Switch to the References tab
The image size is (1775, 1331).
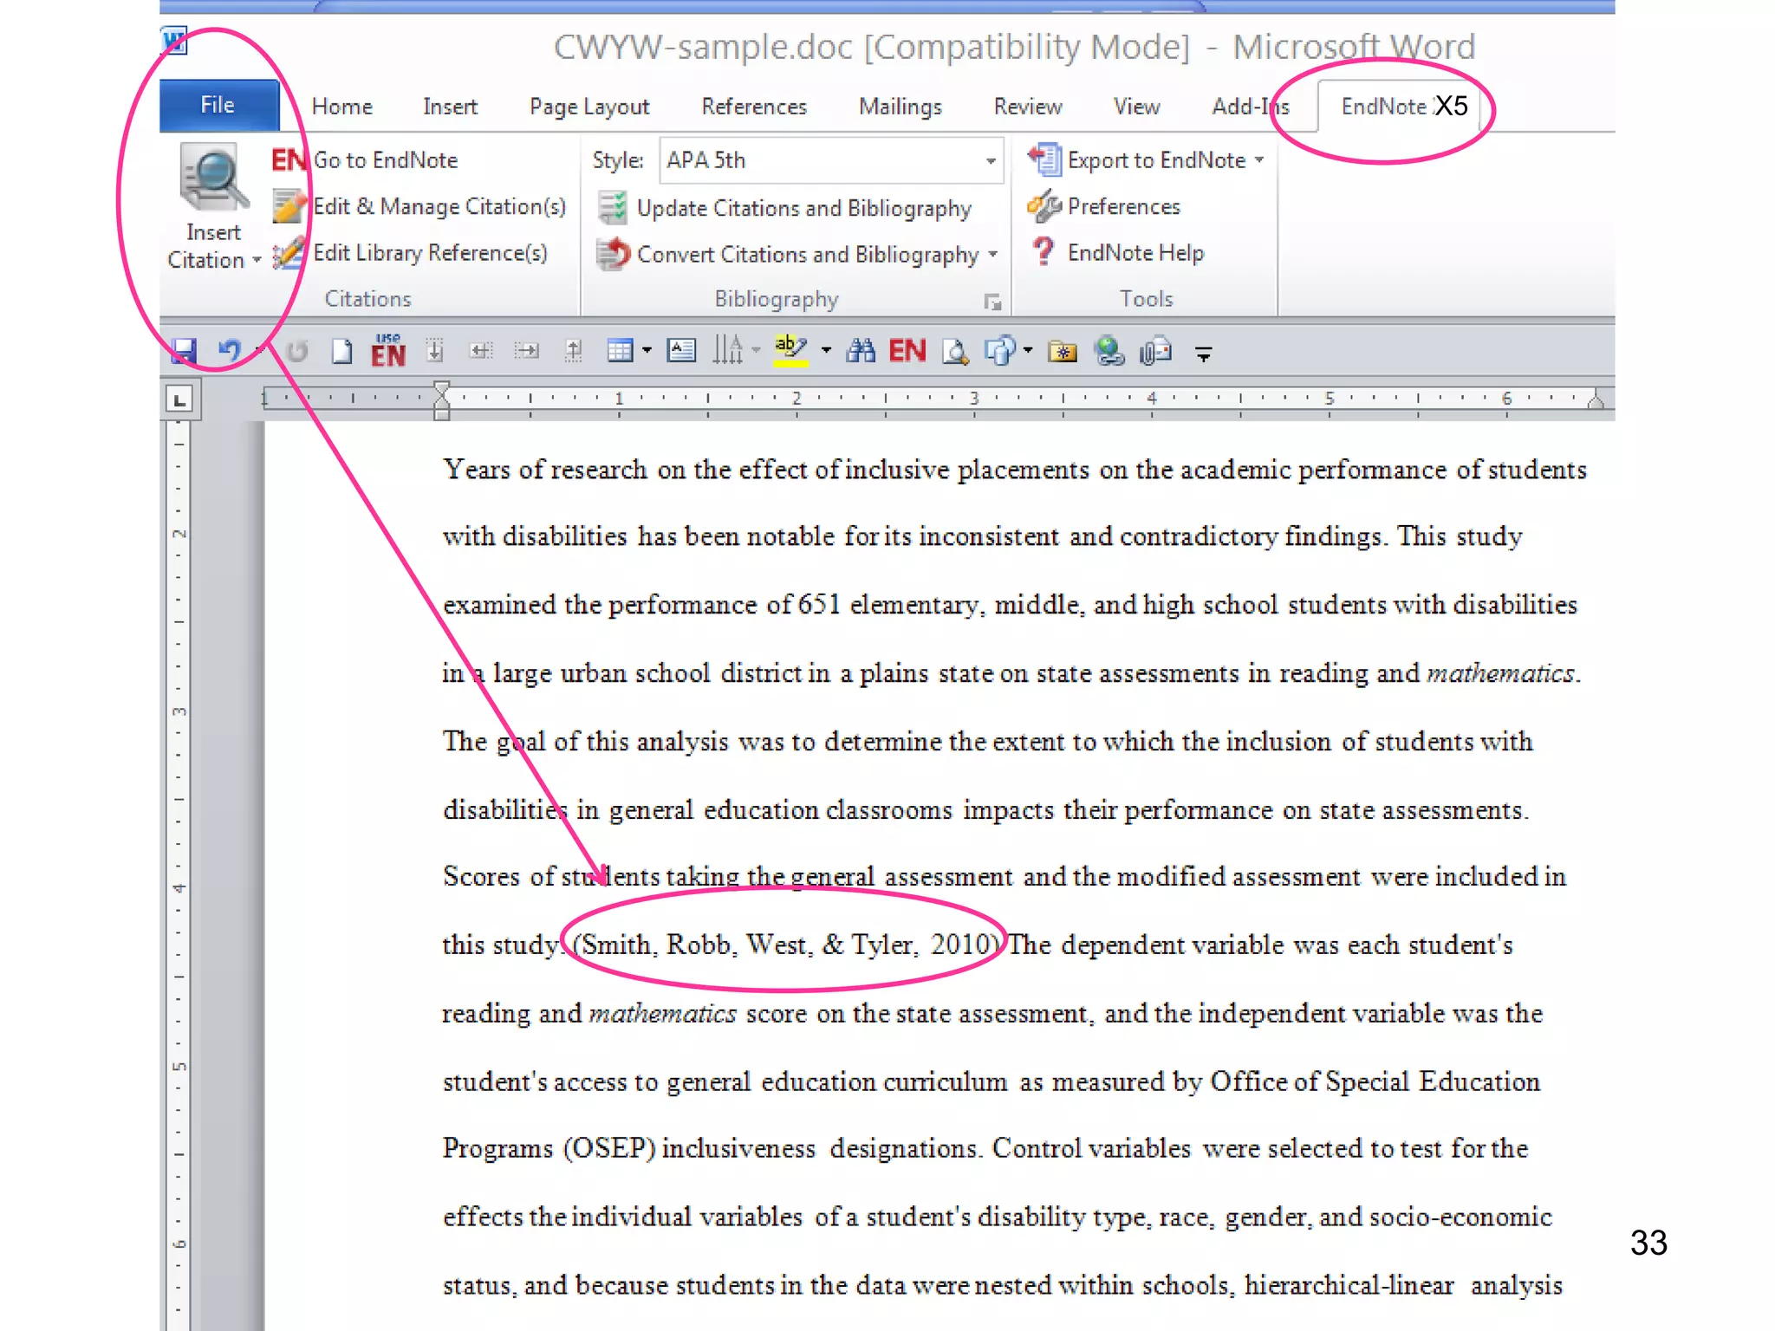753,107
